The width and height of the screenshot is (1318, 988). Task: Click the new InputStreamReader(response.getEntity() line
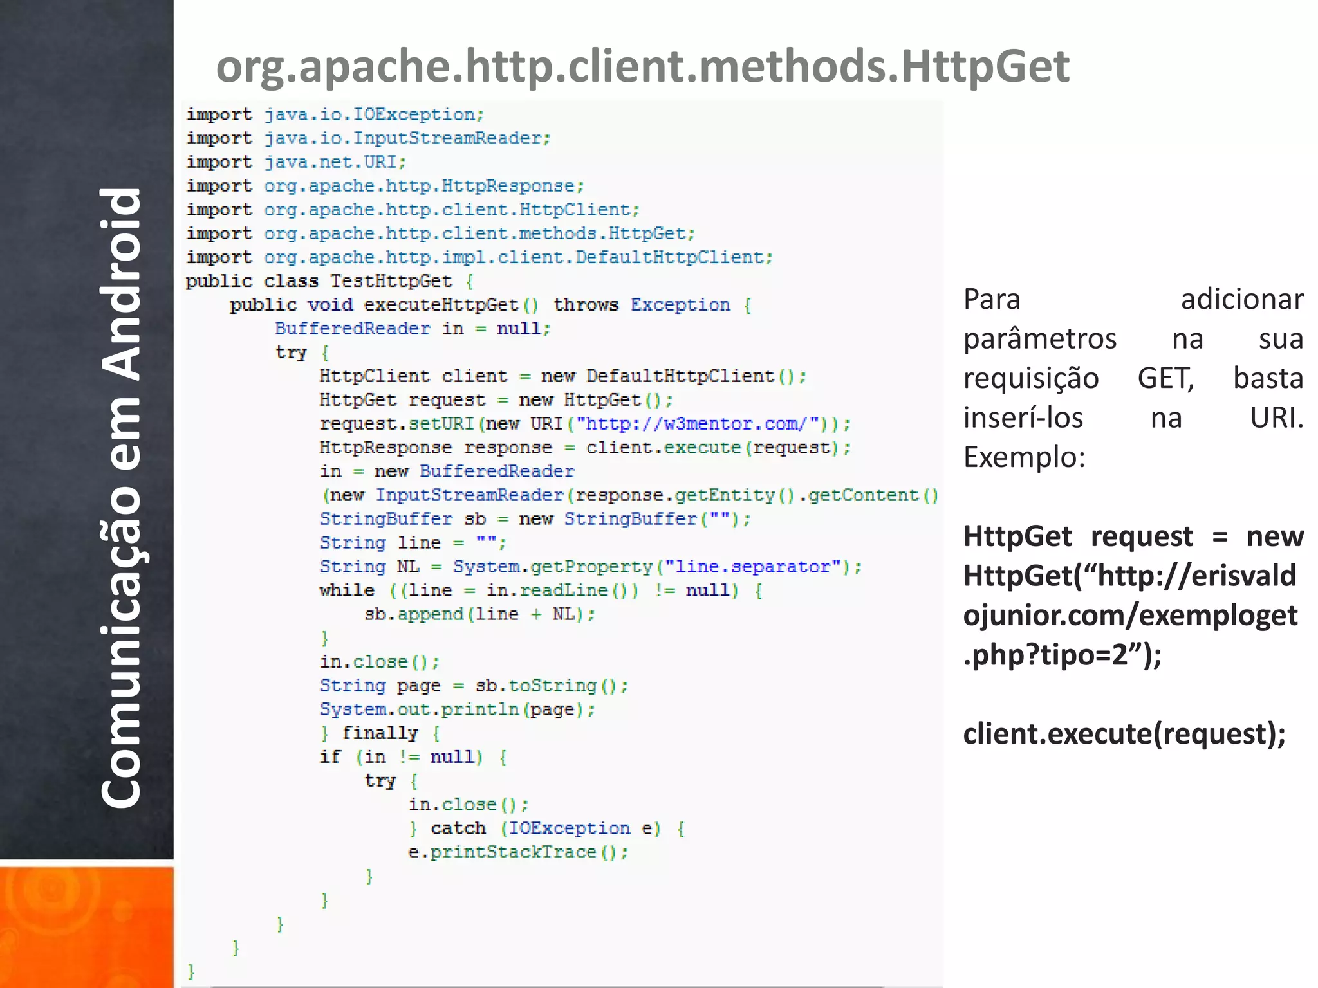coord(630,495)
